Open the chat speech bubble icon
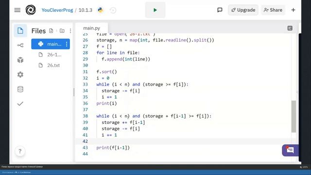Screen dimensions: 311x175 click(220, 10)
